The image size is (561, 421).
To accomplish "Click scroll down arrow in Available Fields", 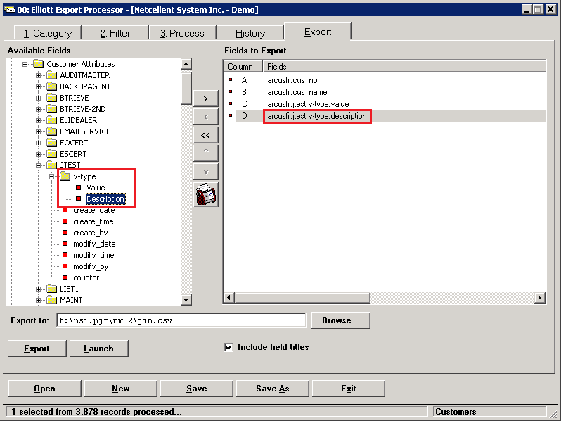I will click(186, 299).
